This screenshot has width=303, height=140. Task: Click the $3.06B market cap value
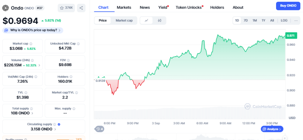[16, 49]
